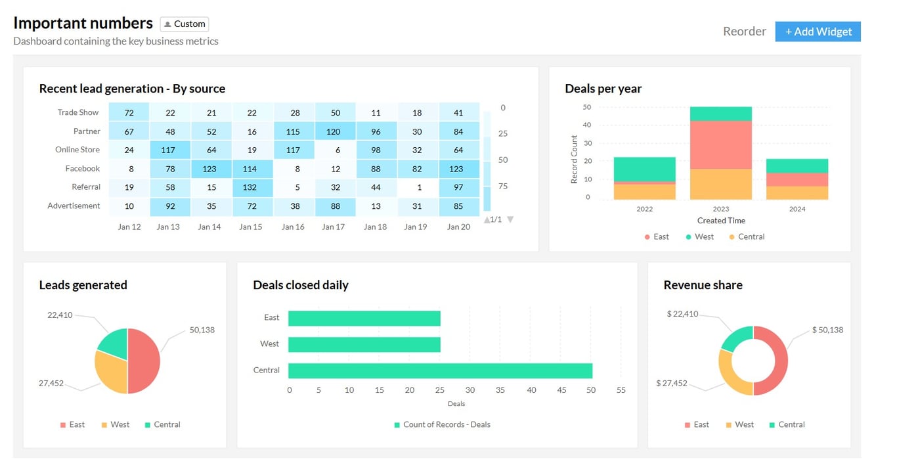Image resolution: width=897 pixels, height=469 pixels.
Task: Select the East legend marker under Deals per year
Action: coord(647,236)
